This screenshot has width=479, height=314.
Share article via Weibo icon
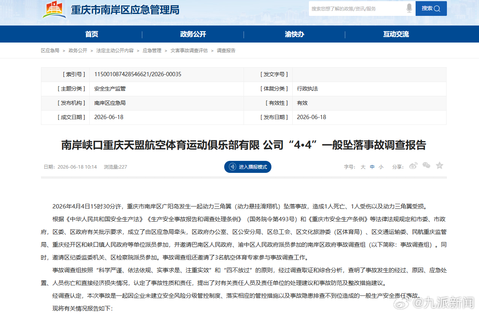coord(413,166)
